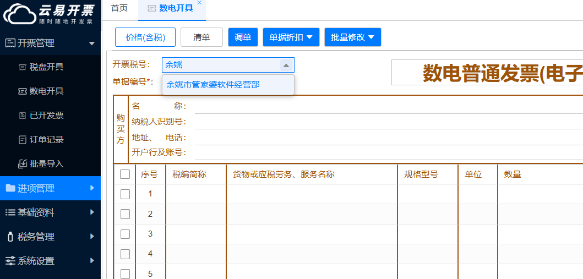Collapse the 开票管理 menu arrow
The width and height of the screenshot is (583, 279).
click(92, 43)
